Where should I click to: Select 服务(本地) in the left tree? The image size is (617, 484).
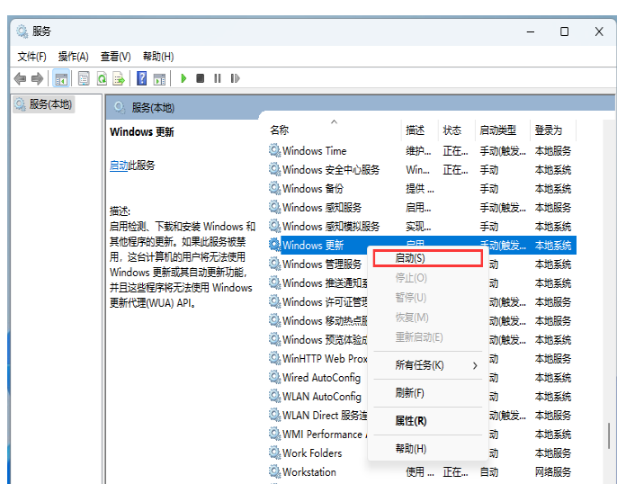(x=44, y=104)
